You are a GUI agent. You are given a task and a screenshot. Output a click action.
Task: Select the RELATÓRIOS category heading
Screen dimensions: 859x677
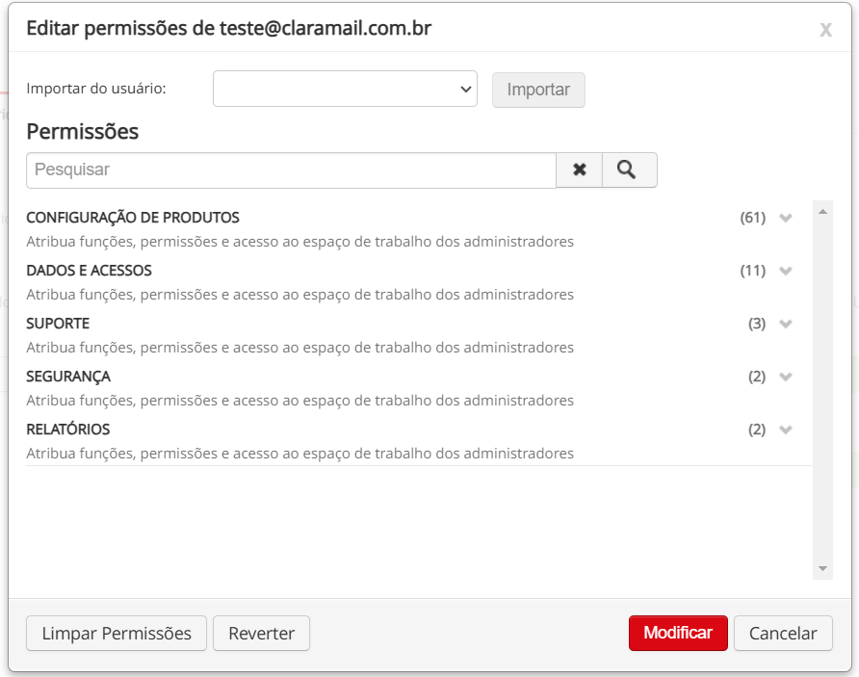[68, 430]
